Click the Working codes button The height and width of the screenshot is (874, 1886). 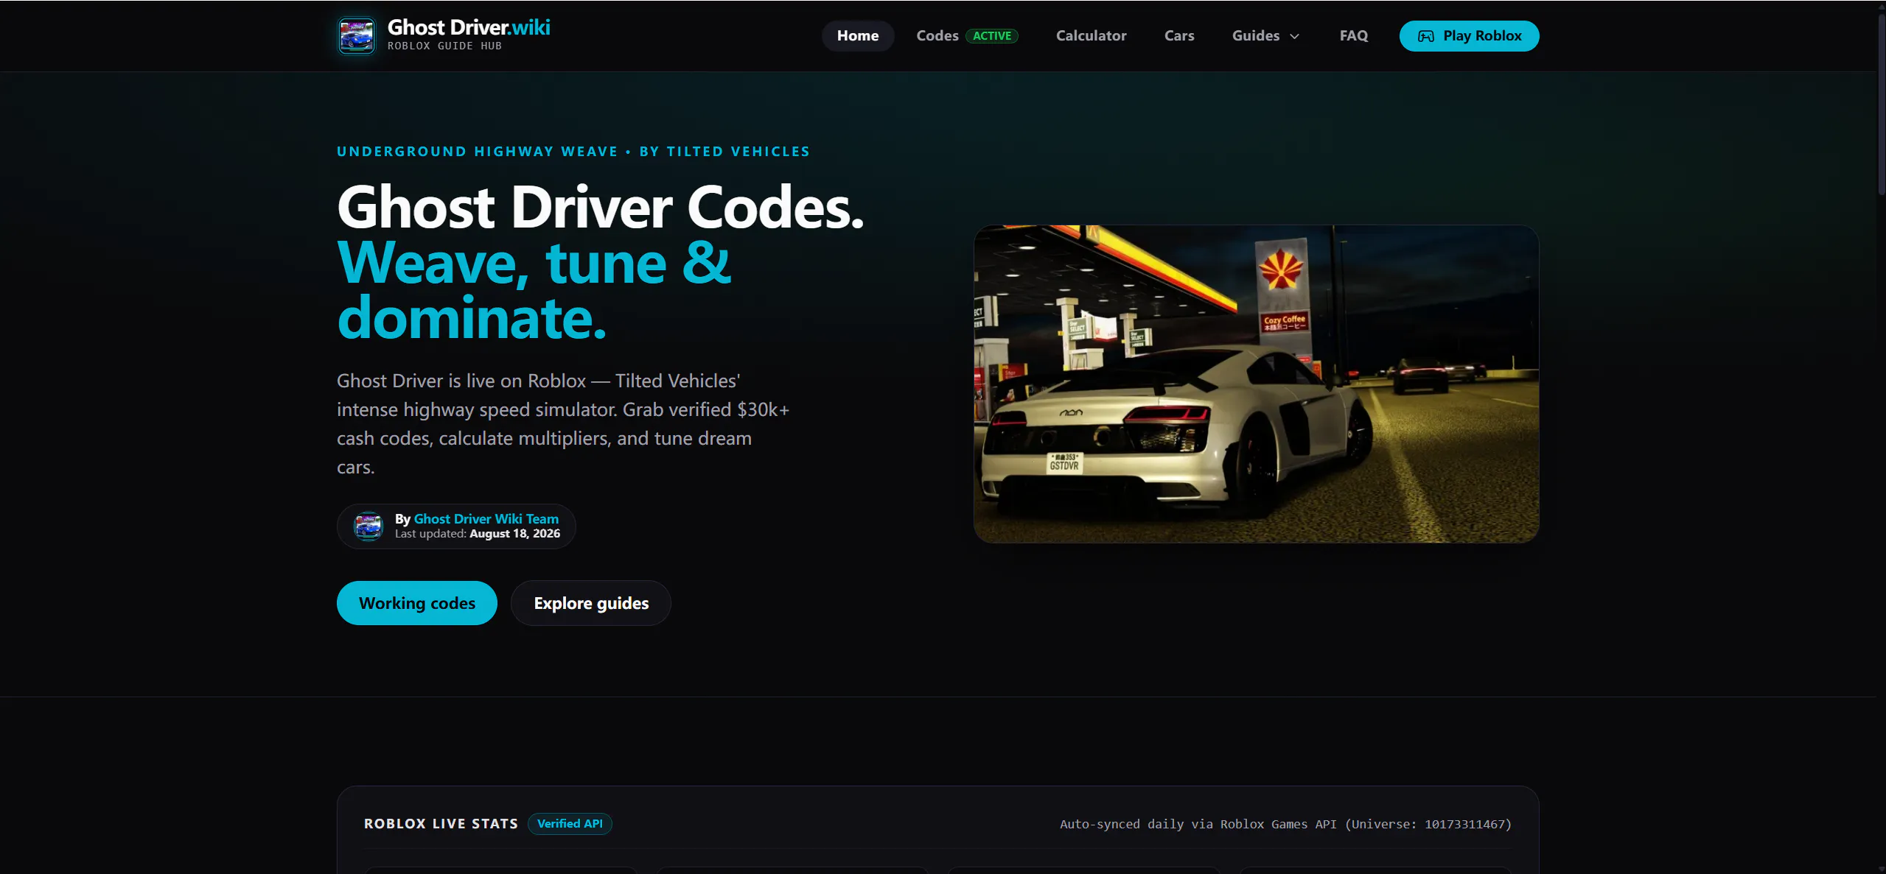click(x=417, y=602)
